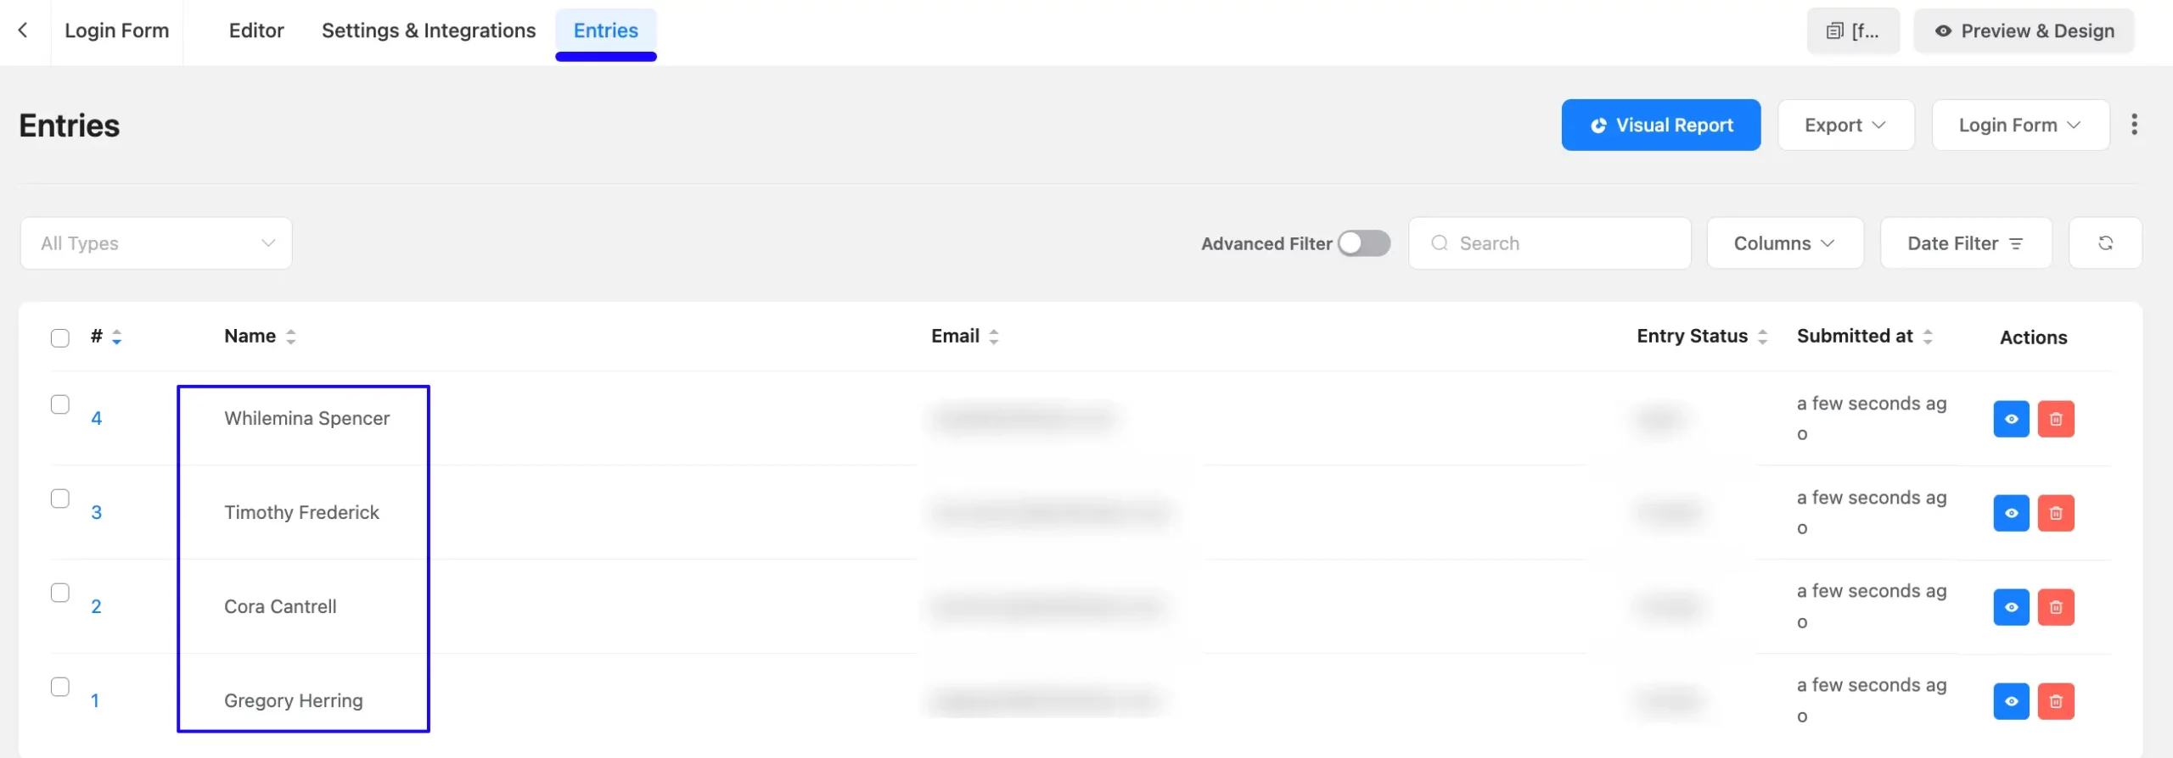View entry 4 with the eye icon
The height and width of the screenshot is (758, 2173).
pos(2011,419)
